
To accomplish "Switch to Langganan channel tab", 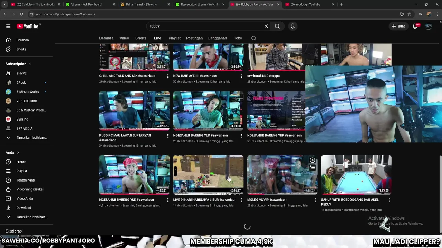I will [218, 38].
